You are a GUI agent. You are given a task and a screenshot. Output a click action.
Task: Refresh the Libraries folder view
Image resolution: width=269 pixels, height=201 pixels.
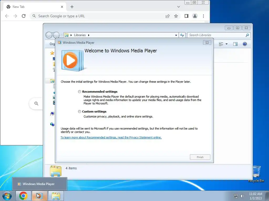pos(182,35)
